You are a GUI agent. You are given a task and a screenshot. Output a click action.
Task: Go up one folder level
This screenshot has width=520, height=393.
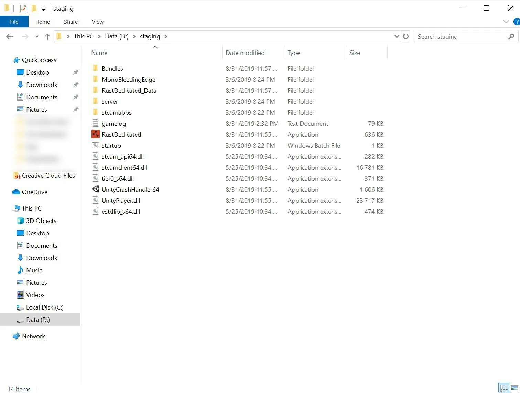tap(47, 36)
